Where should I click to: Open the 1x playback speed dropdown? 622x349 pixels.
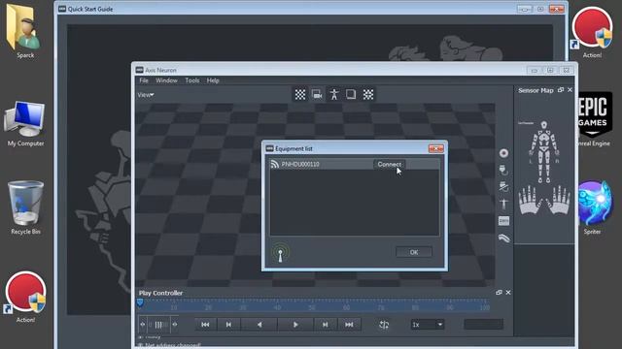428,325
